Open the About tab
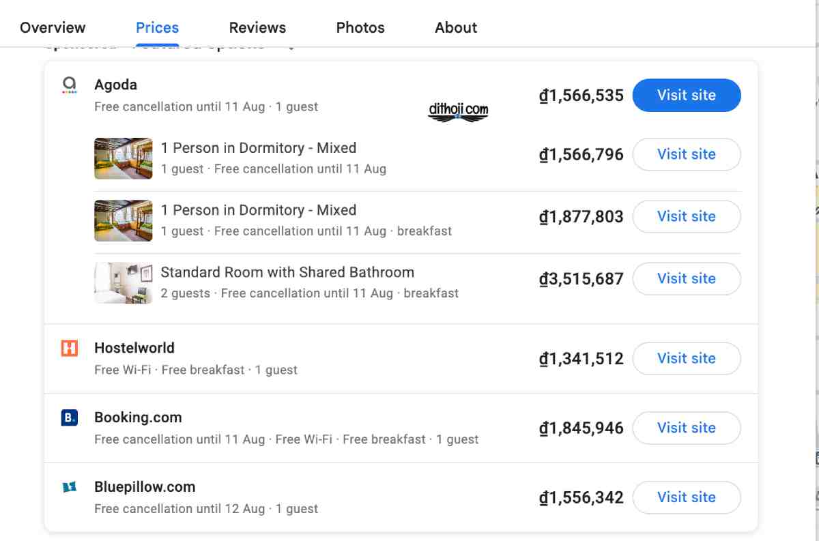 click(x=456, y=28)
